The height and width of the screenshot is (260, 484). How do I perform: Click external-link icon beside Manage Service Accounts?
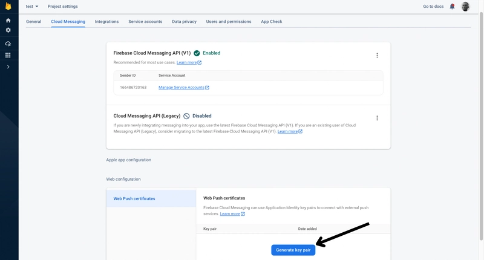tap(207, 88)
